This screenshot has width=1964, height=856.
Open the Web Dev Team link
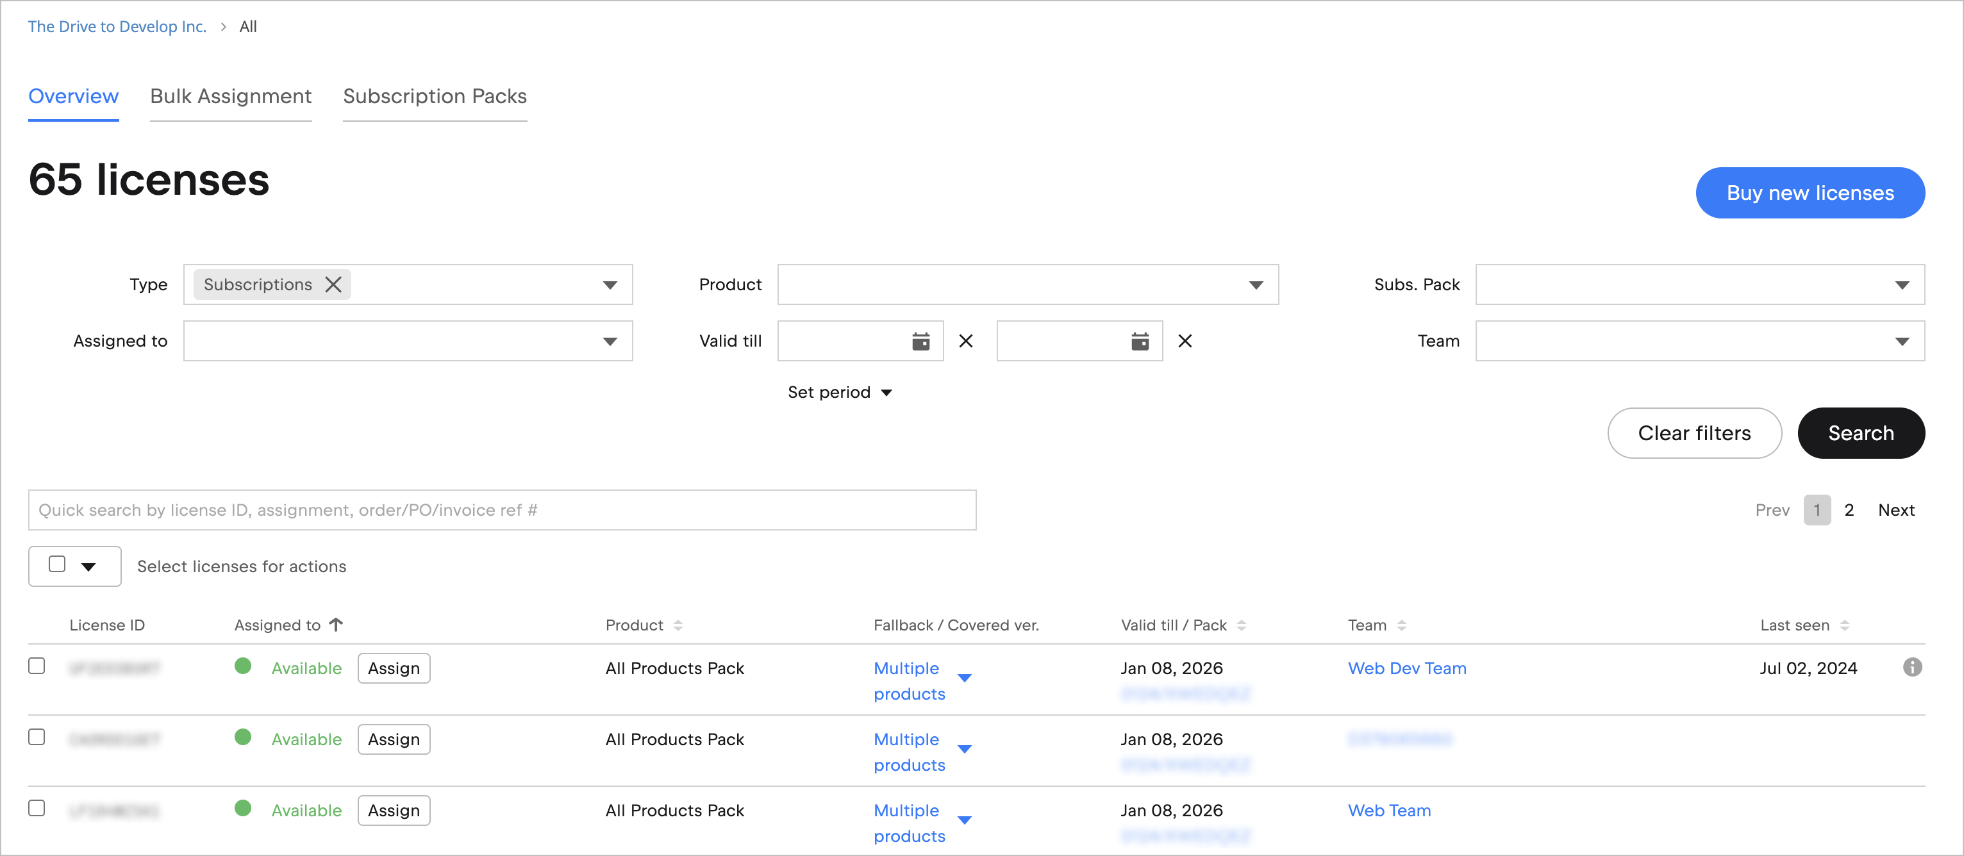point(1407,668)
